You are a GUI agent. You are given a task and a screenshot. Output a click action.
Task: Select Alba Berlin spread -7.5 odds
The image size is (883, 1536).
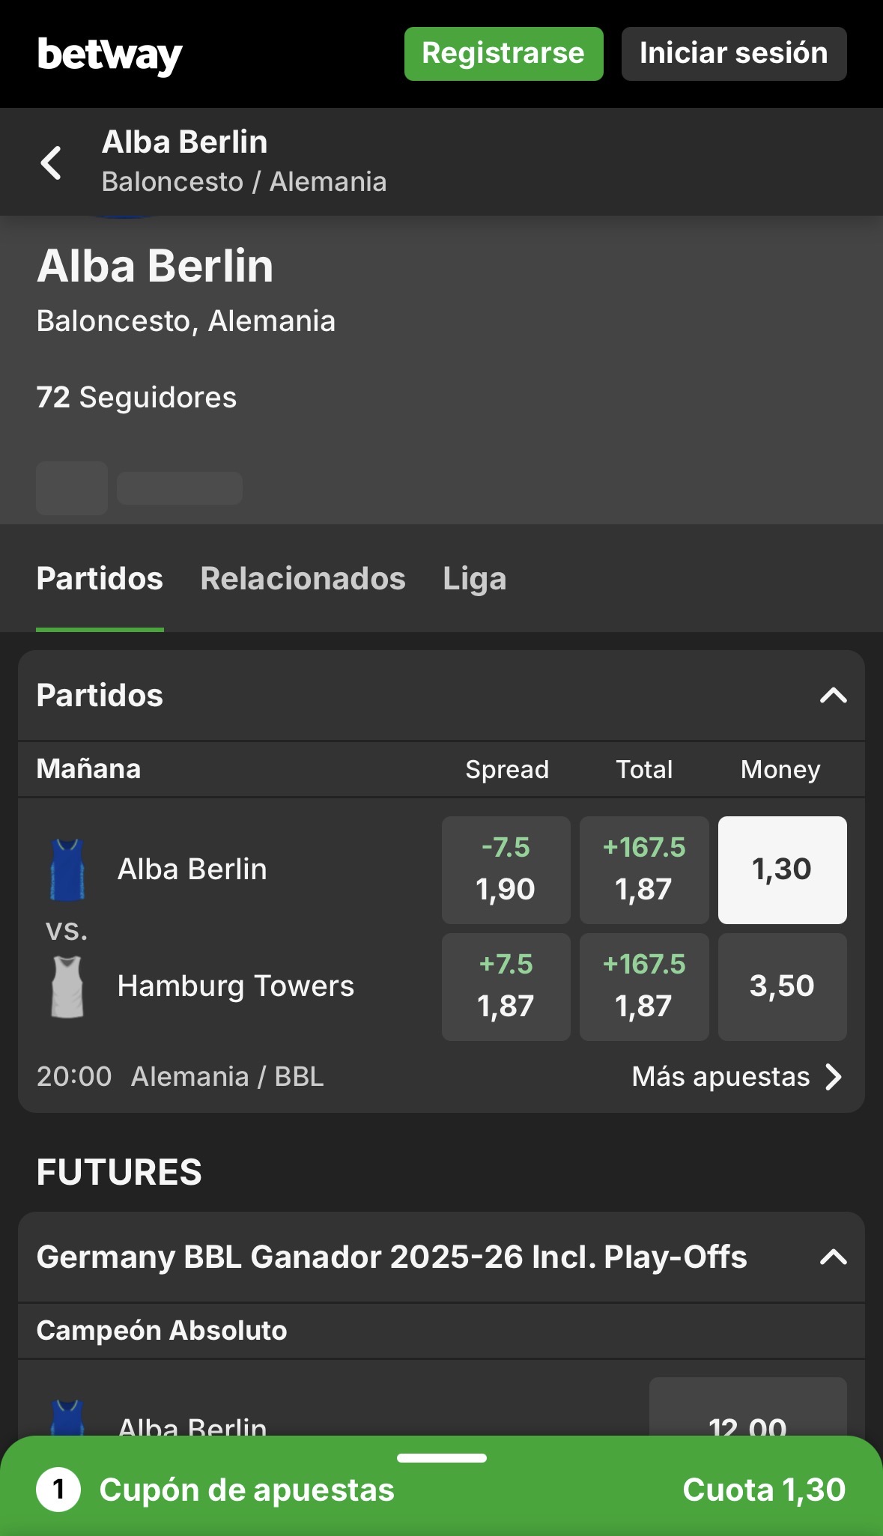[x=506, y=869]
